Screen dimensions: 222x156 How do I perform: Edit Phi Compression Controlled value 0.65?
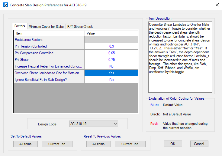click(x=111, y=53)
